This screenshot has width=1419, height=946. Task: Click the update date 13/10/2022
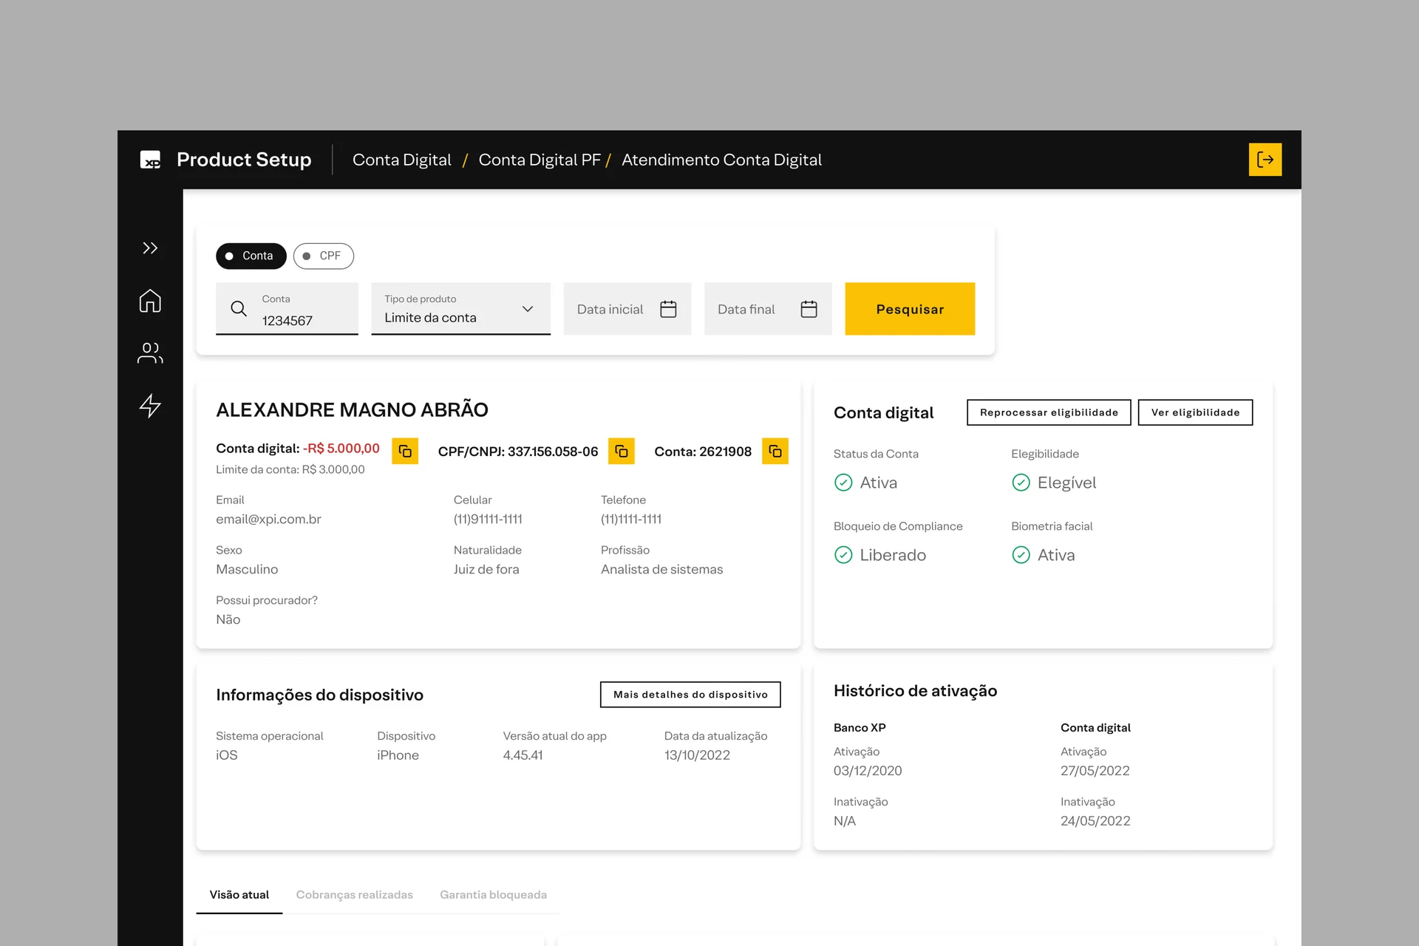[x=697, y=755]
